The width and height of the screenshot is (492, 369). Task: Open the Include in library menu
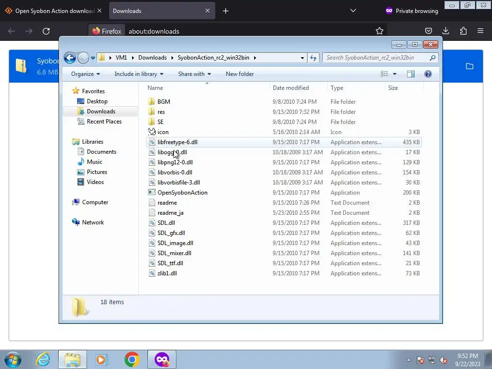pos(139,74)
